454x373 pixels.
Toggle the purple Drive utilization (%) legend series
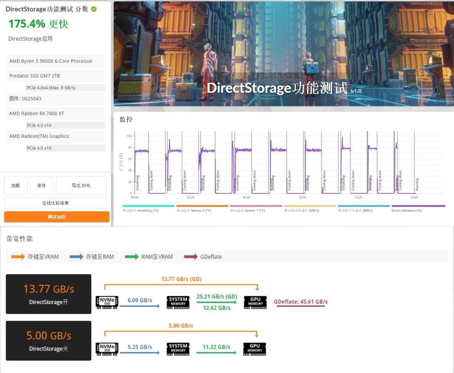tap(418, 209)
